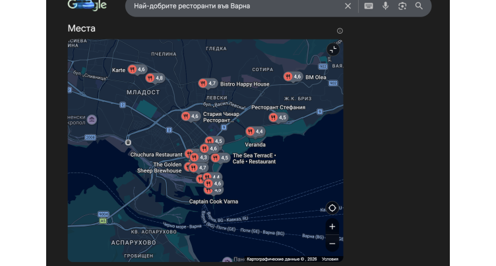Click the АСПАРУХОВО district label
Viewport: 496px width, 266px height.
(133, 242)
